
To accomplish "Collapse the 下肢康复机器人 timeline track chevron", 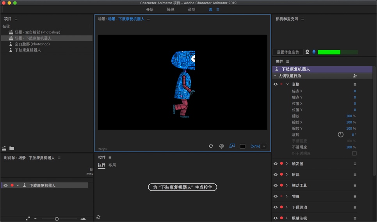I will [18, 185].
